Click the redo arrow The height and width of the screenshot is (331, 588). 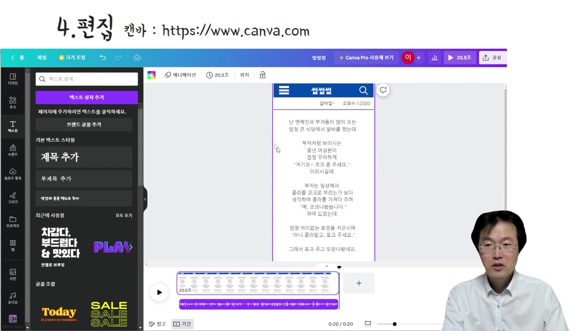[x=118, y=57]
